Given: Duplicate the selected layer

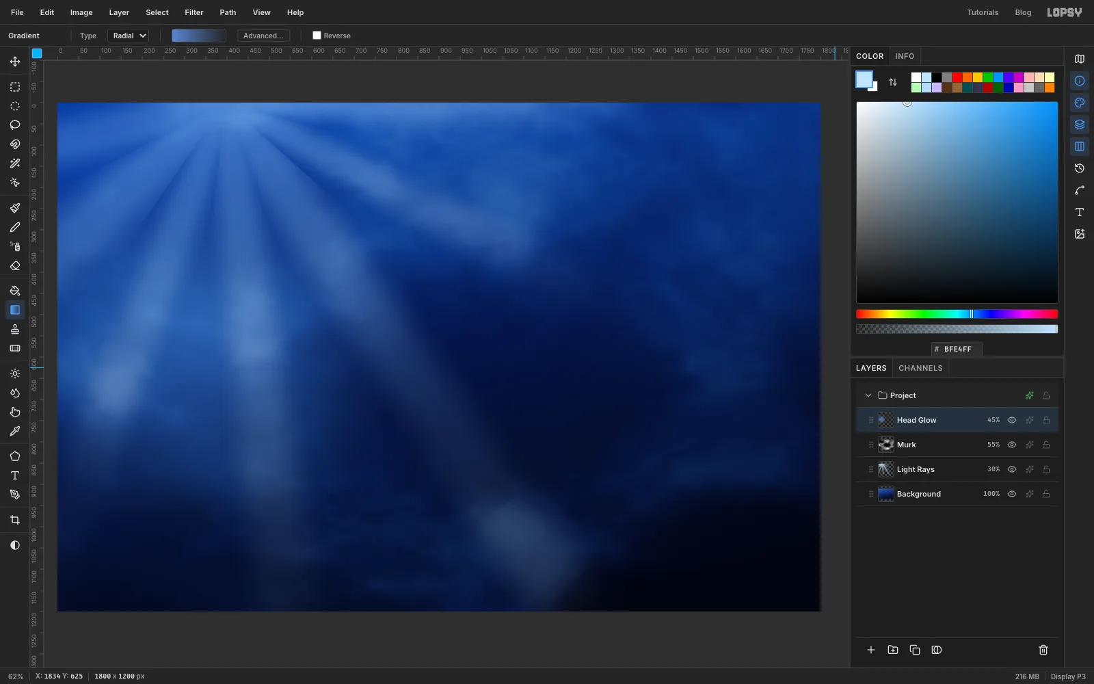Looking at the screenshot, I should coord(915,650).
